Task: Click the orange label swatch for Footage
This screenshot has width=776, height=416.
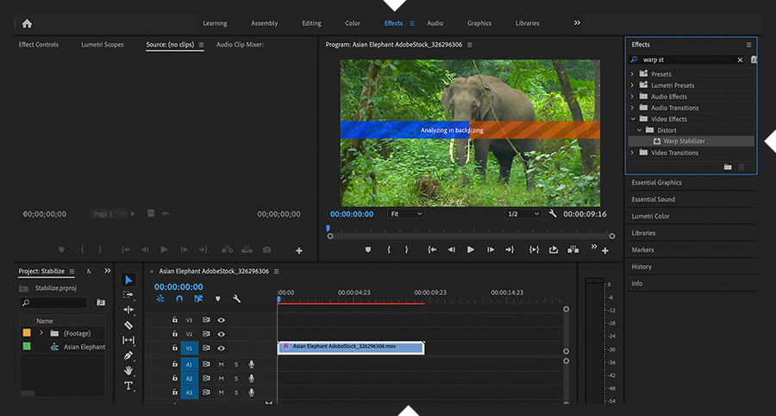Action: click(27, 332)
